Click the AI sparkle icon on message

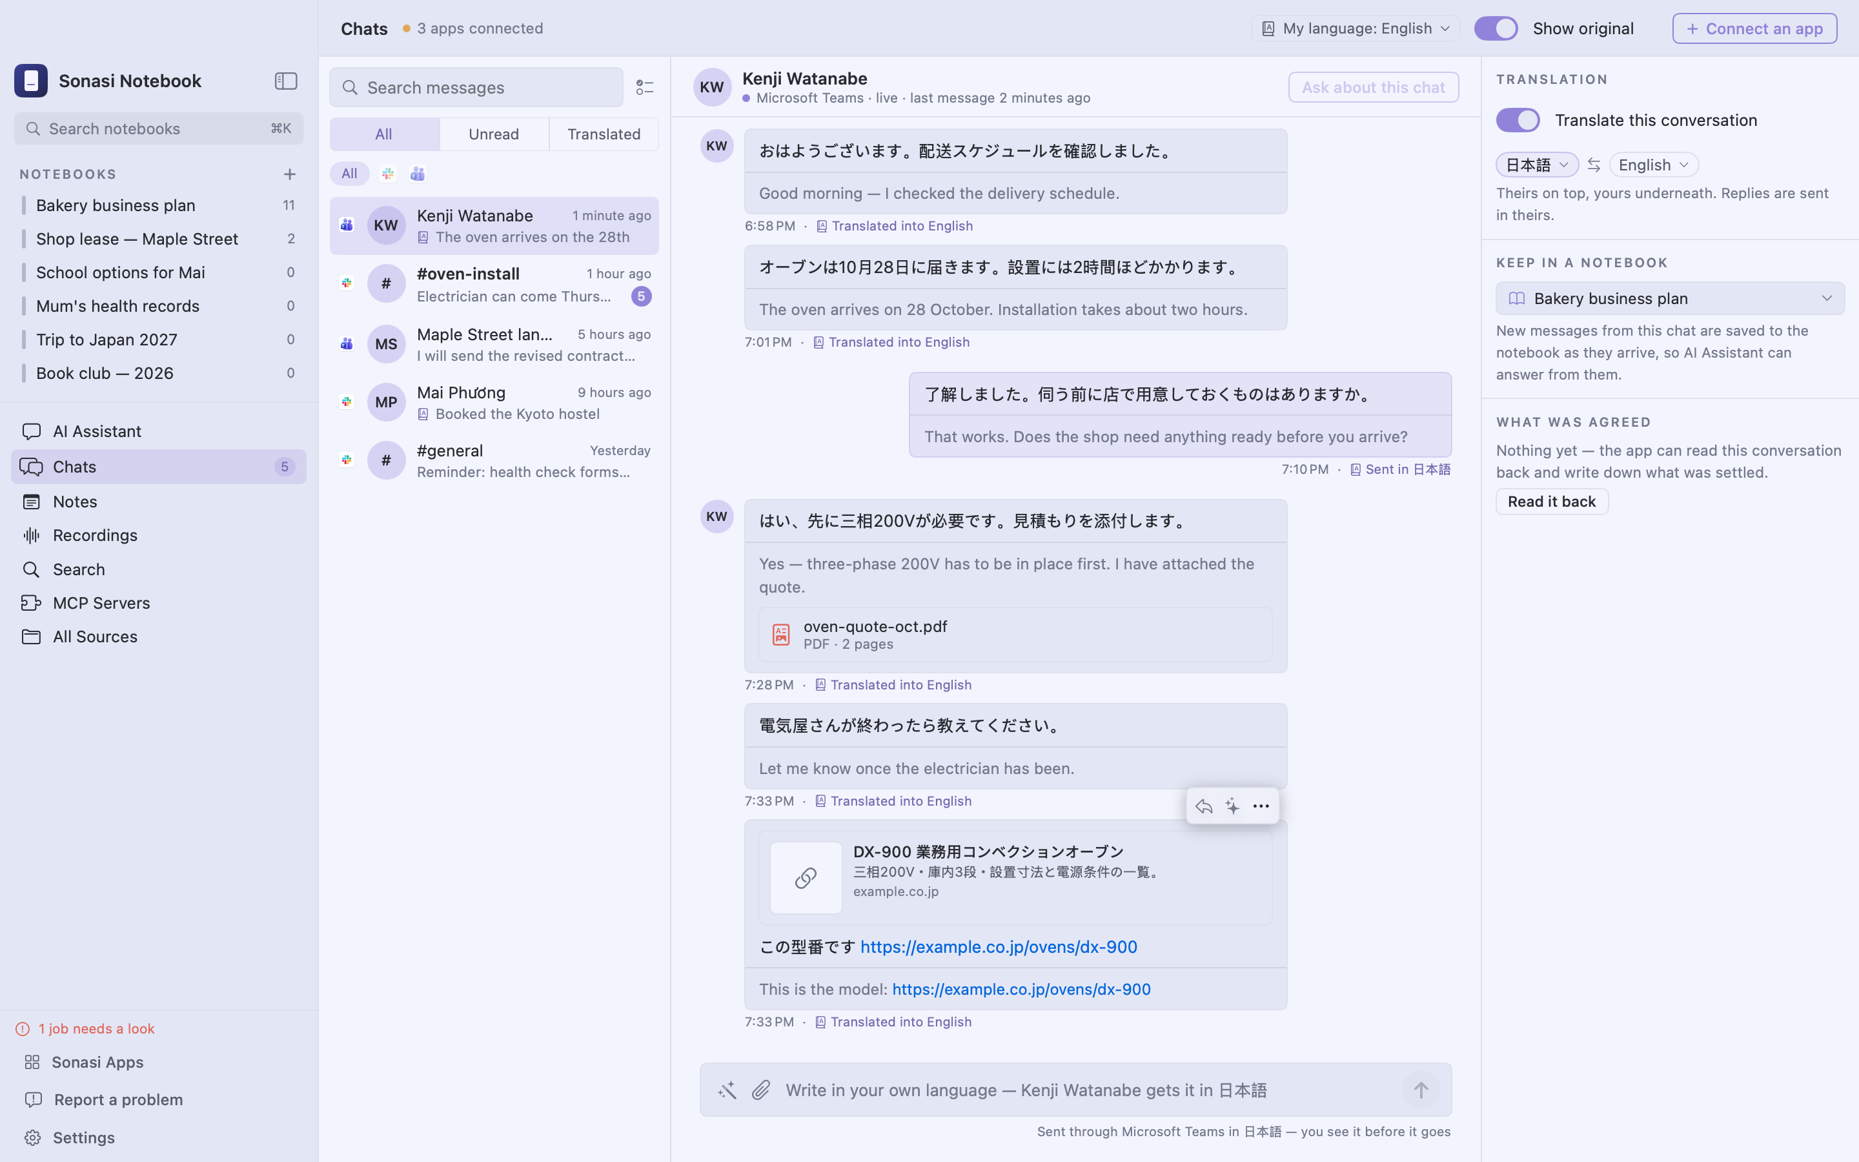pos(1232,806)
